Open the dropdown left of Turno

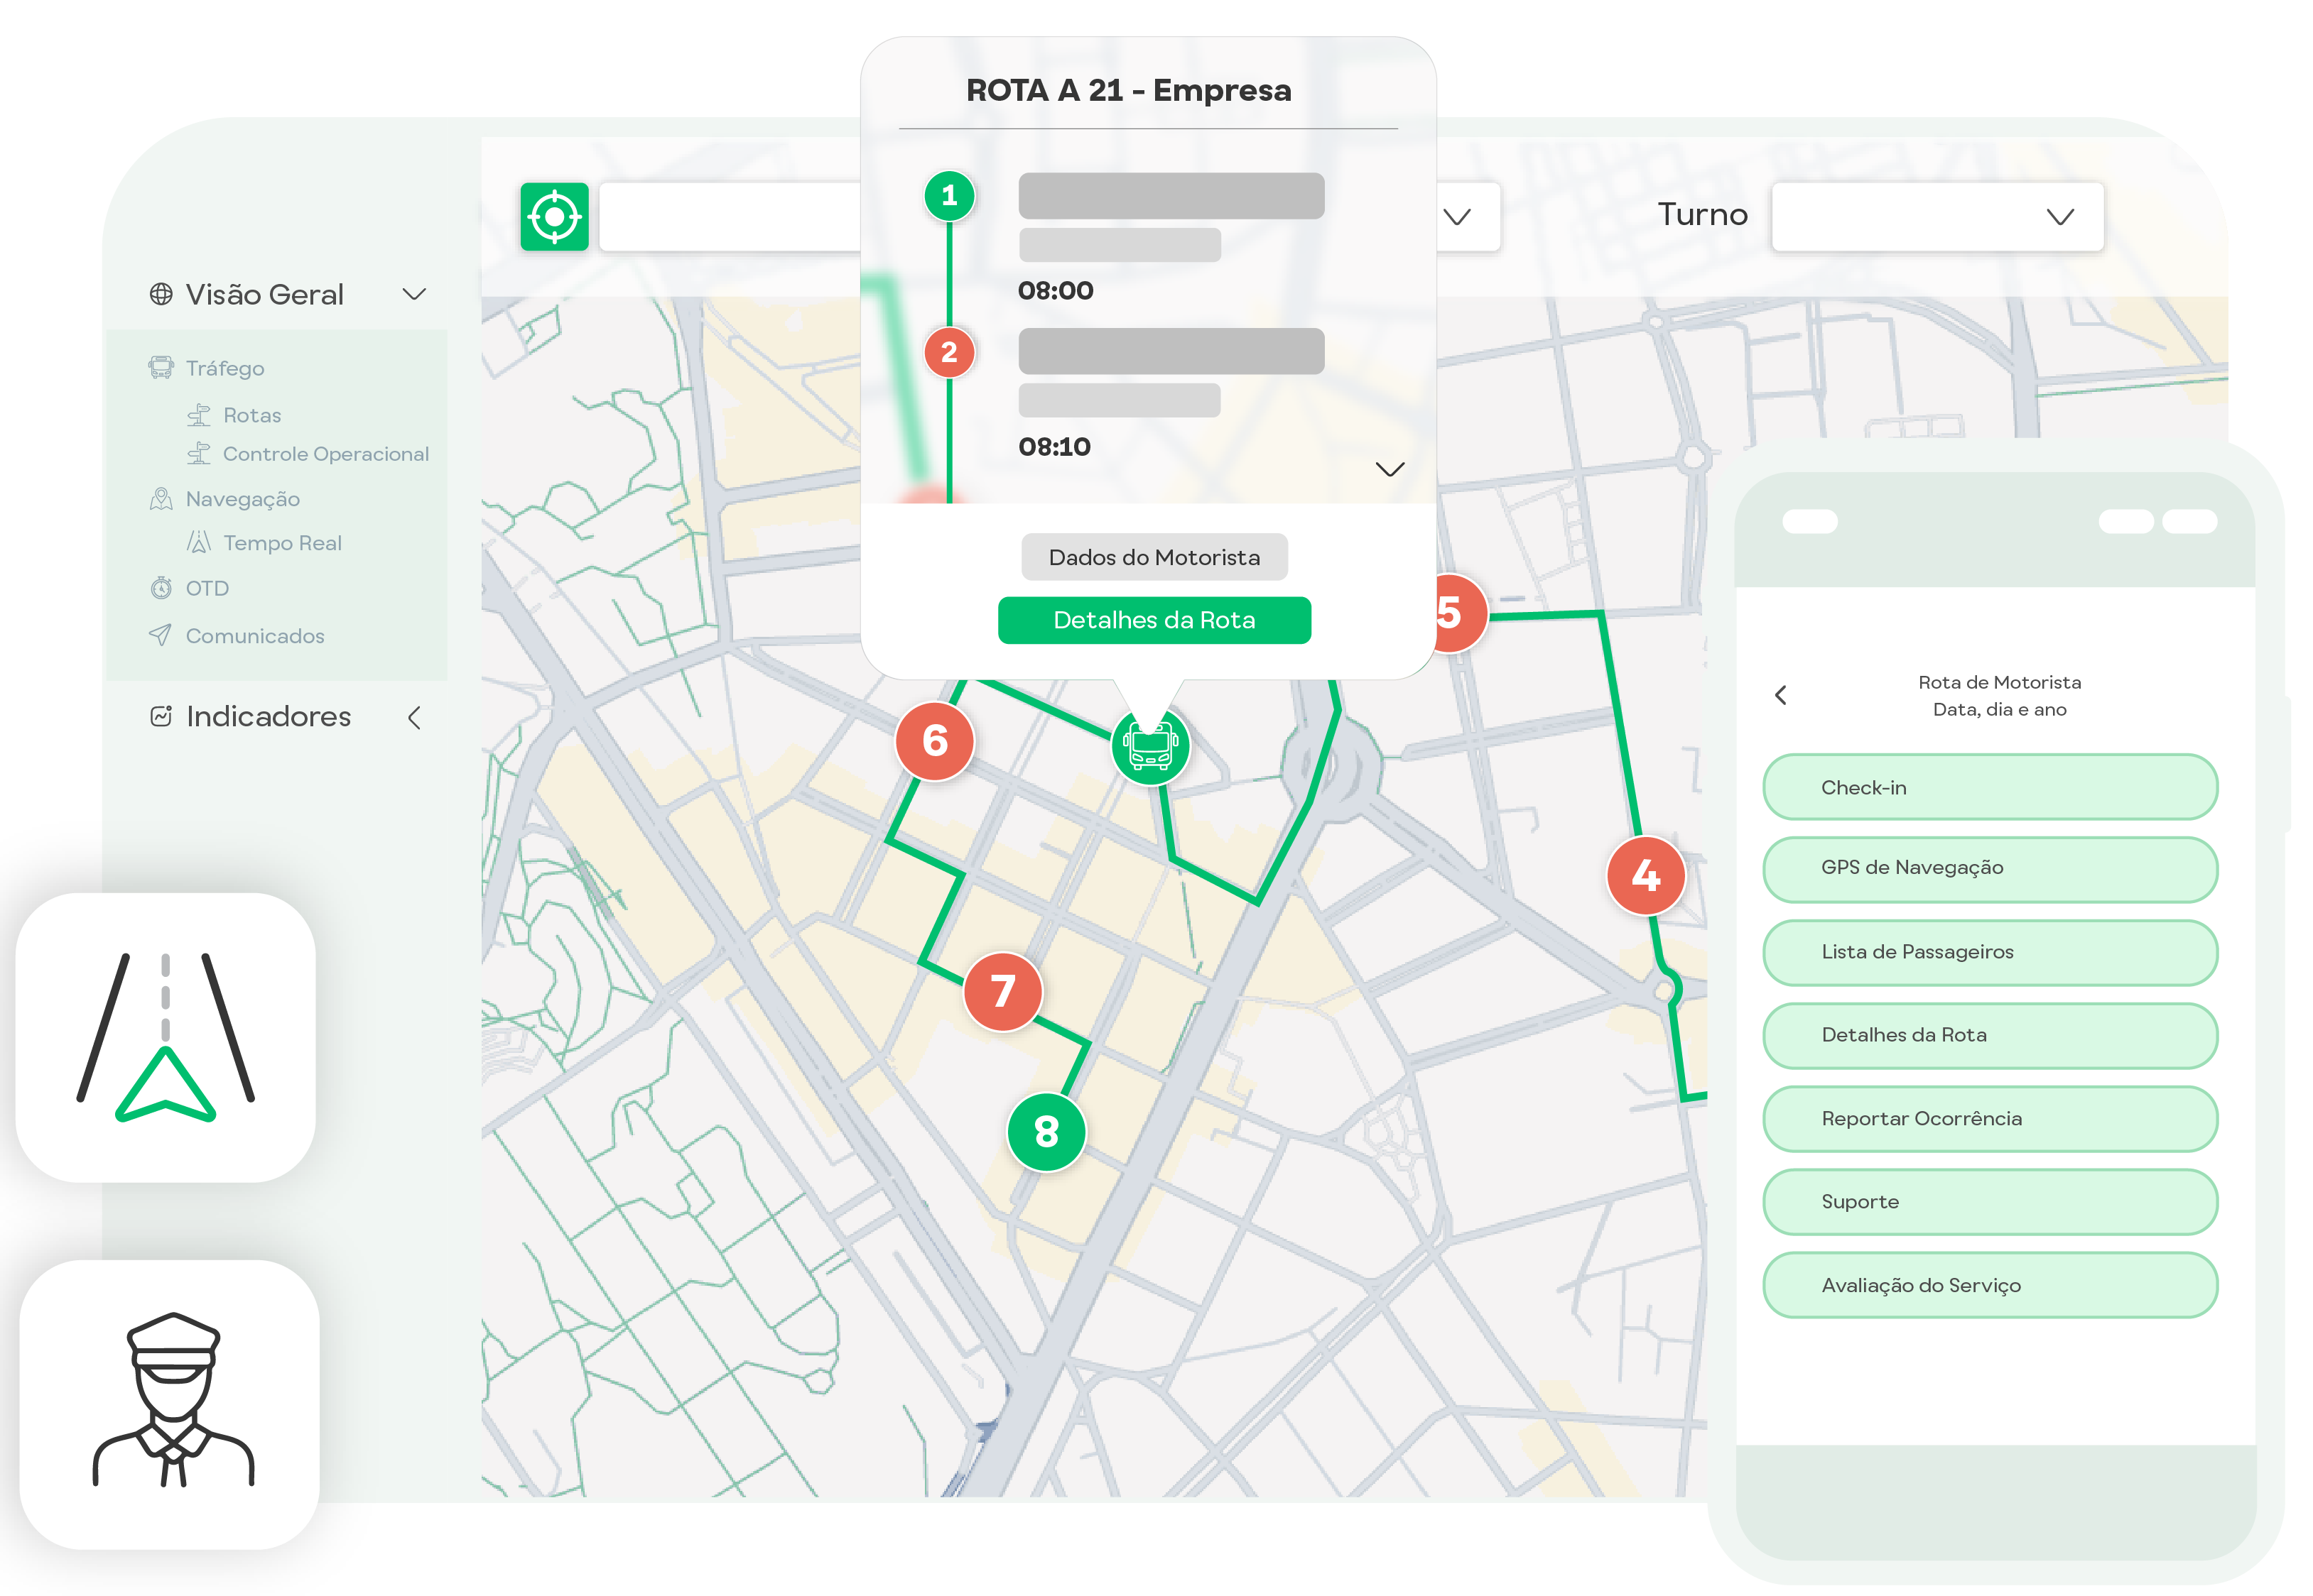tap(1468, 216)
